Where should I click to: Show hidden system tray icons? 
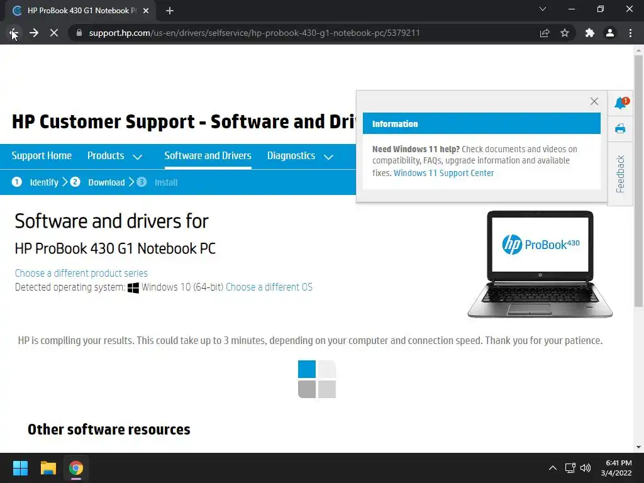[553, 468]
